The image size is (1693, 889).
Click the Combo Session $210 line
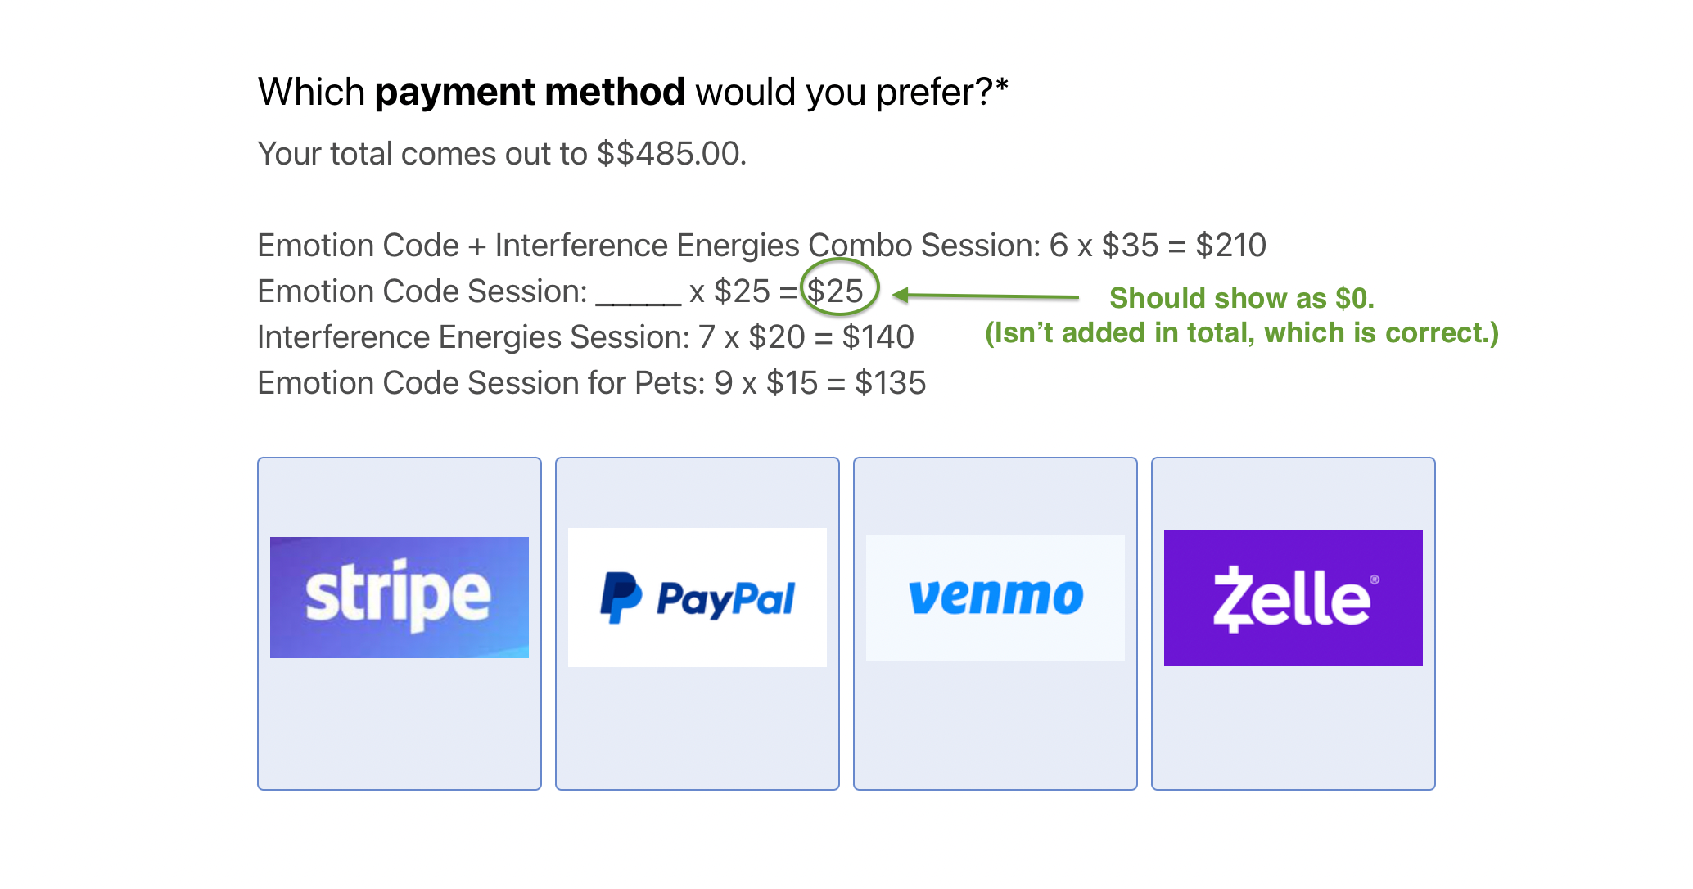(x=762, y=246)
